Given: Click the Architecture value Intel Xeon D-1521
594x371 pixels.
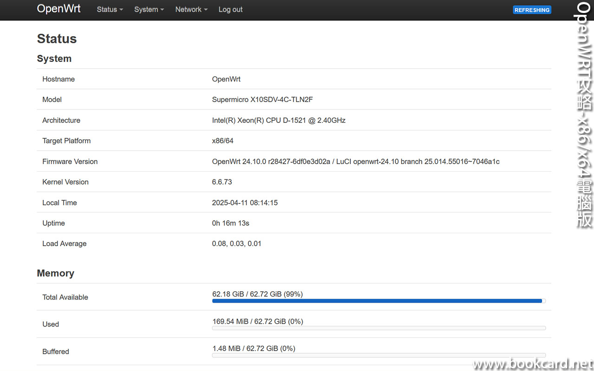Looking at the screenshot, I should tap(278, 120).
